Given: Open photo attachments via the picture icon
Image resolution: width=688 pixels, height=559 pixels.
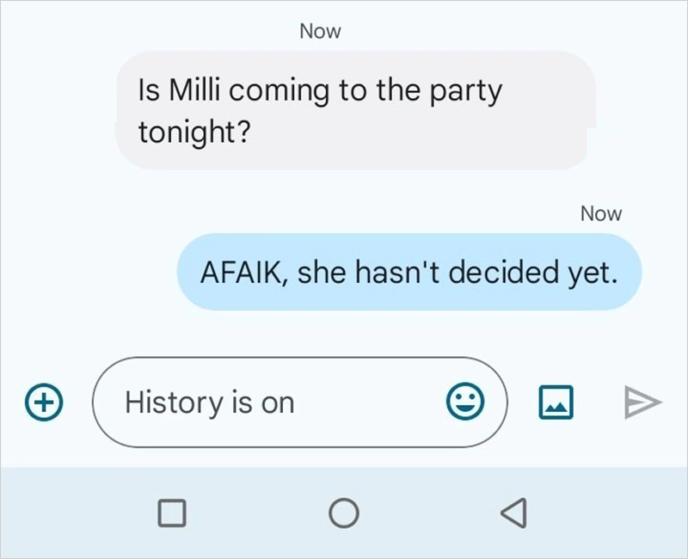Looking at the screenshot, I should click(555, 402).
